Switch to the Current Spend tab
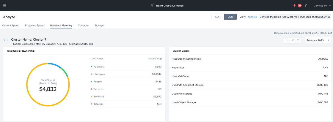 click(11, 26)
